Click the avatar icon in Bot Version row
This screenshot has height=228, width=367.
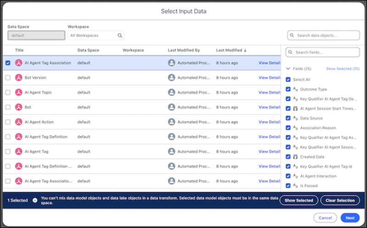(x=172, y=78)
